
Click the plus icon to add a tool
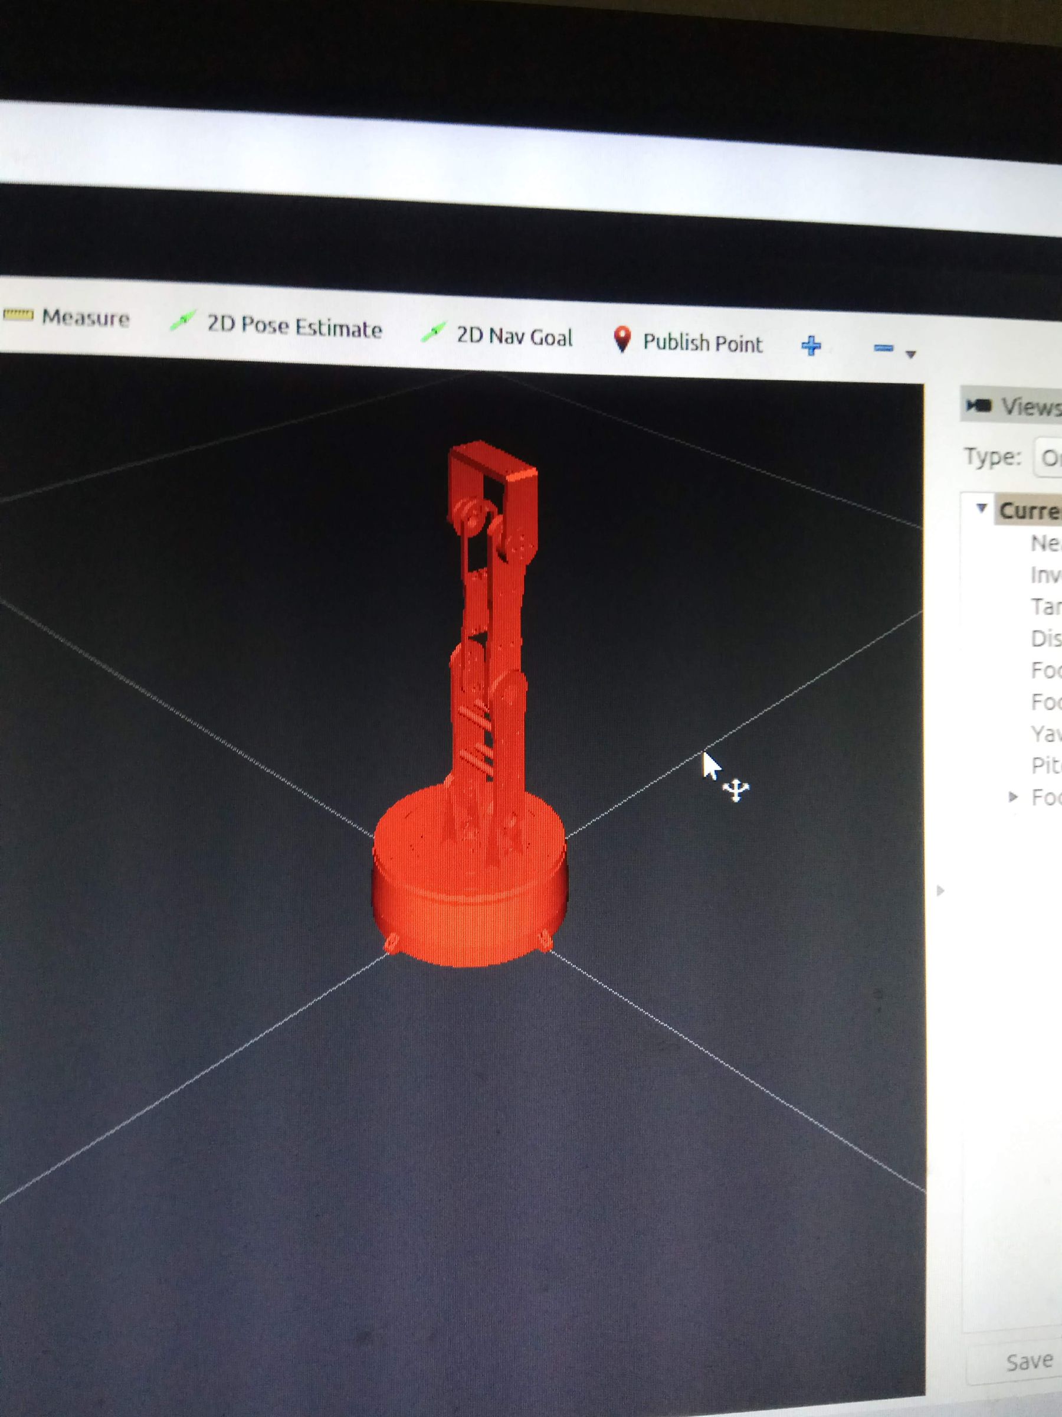pyautogui.click(x=811, y=346)
